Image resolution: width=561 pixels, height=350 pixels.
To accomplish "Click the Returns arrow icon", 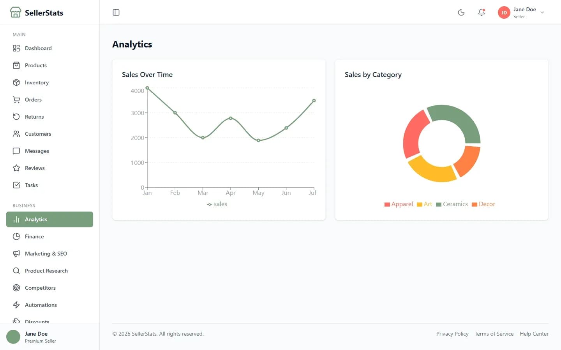I will (x=16, y=117).
